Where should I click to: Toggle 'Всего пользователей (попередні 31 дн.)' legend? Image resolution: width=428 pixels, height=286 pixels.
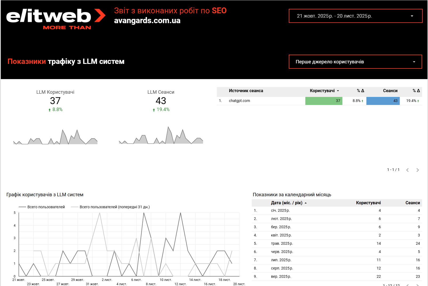coord(110,207)
